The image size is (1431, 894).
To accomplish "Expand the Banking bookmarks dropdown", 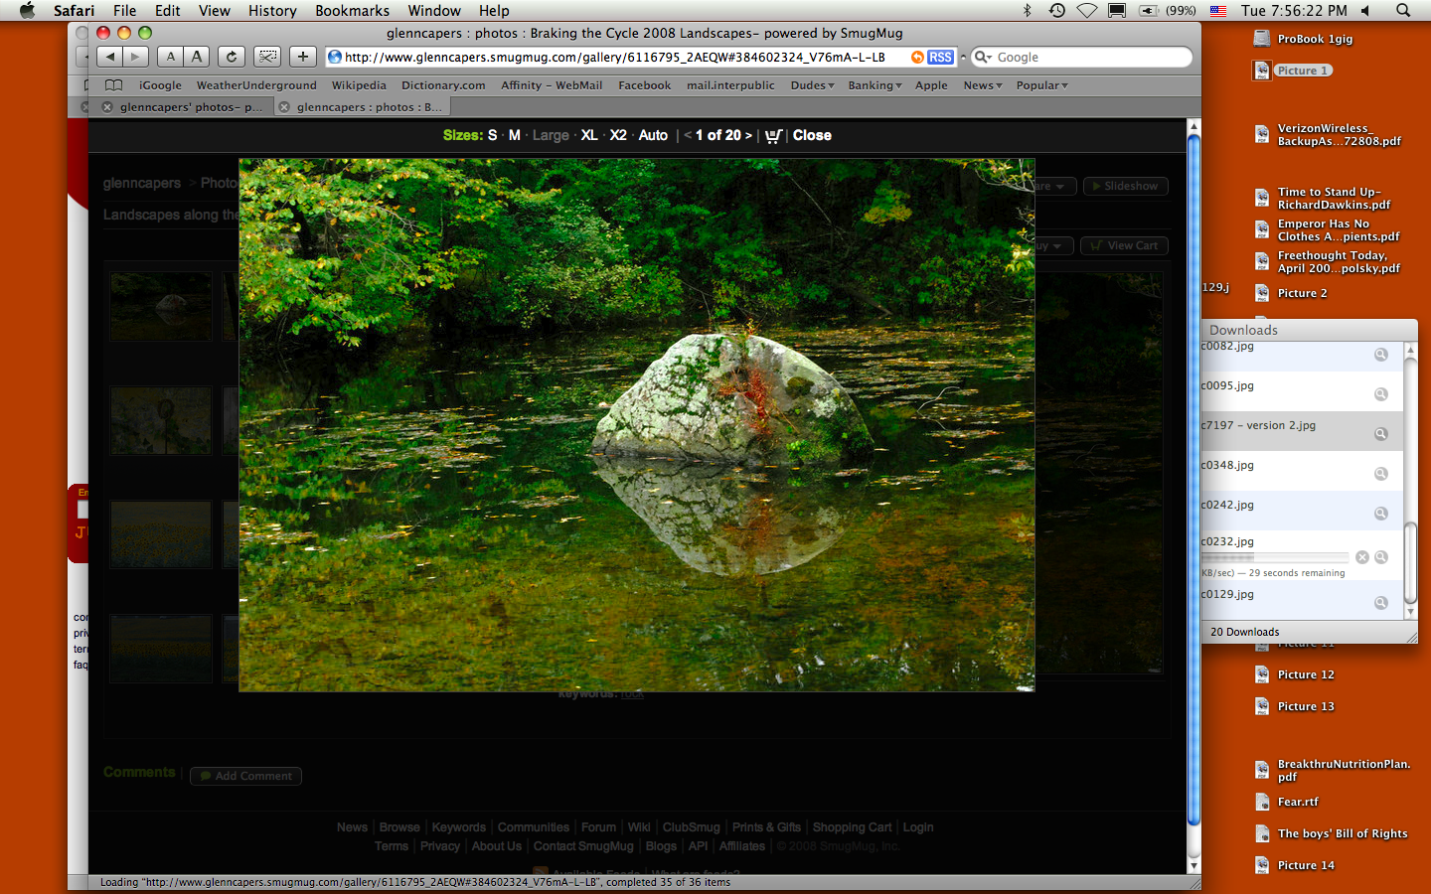I will [874, 85].
